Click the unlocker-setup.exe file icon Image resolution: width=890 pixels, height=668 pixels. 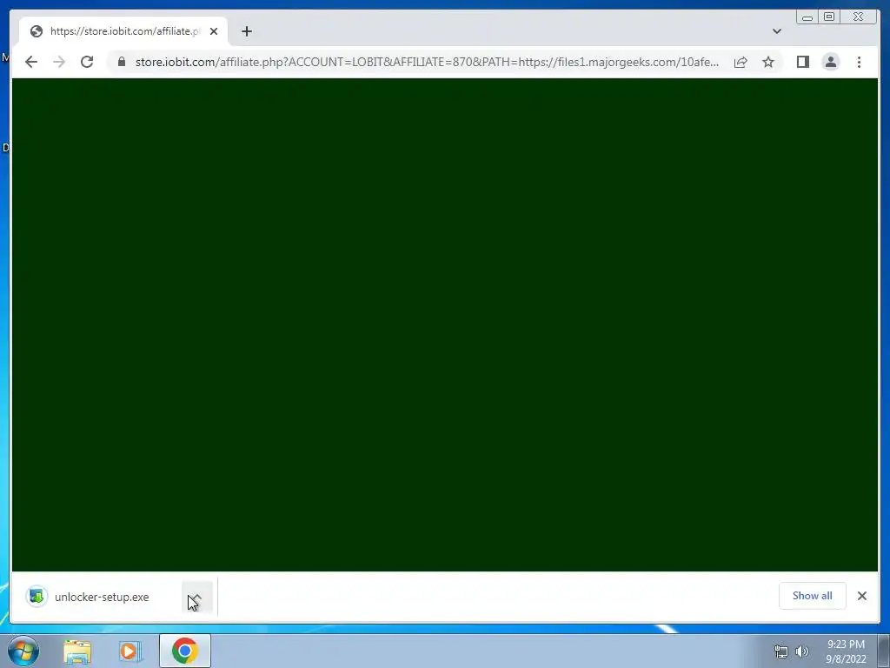(x=37, y=597)
